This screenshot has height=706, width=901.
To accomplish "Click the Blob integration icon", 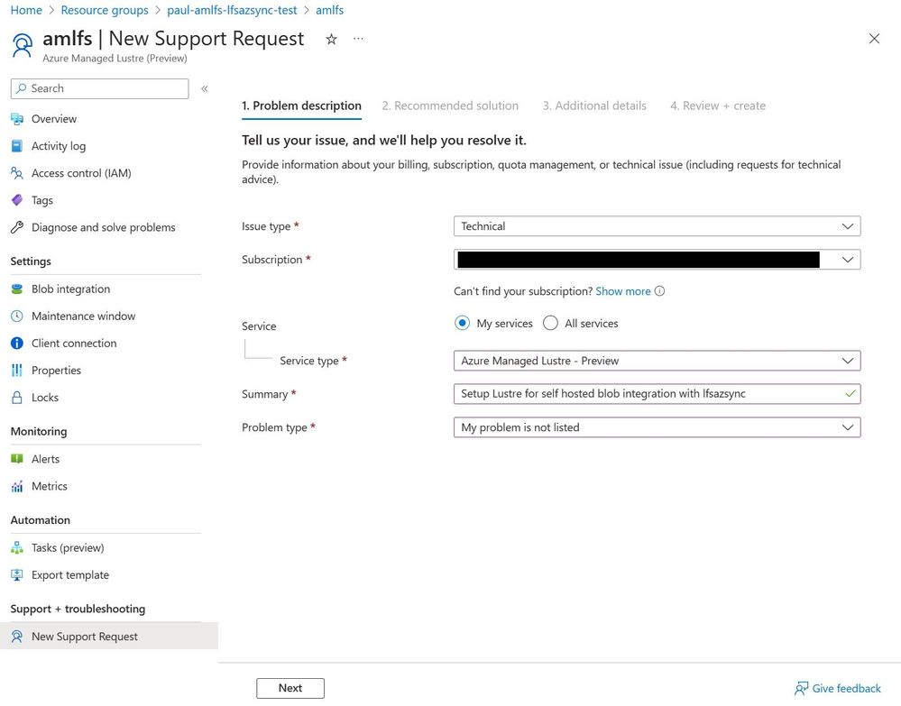I will point(17,289).
